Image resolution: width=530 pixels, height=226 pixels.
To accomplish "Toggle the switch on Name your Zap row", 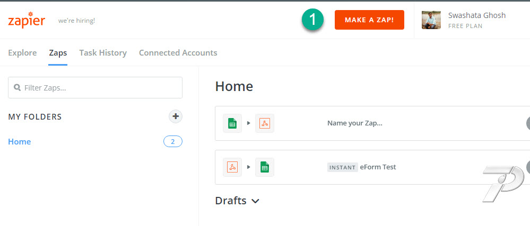I will (528, 123).
